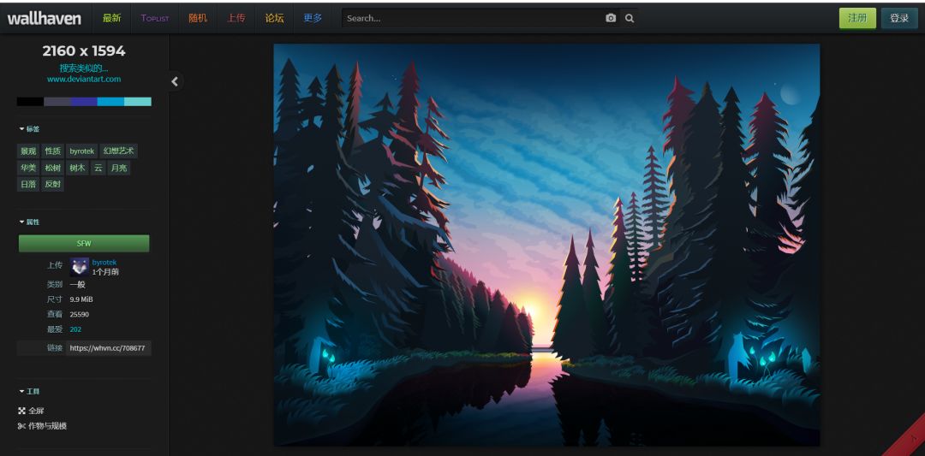Click the 华美 tag
The image size is (925, 456).
[x=28, y=168]
